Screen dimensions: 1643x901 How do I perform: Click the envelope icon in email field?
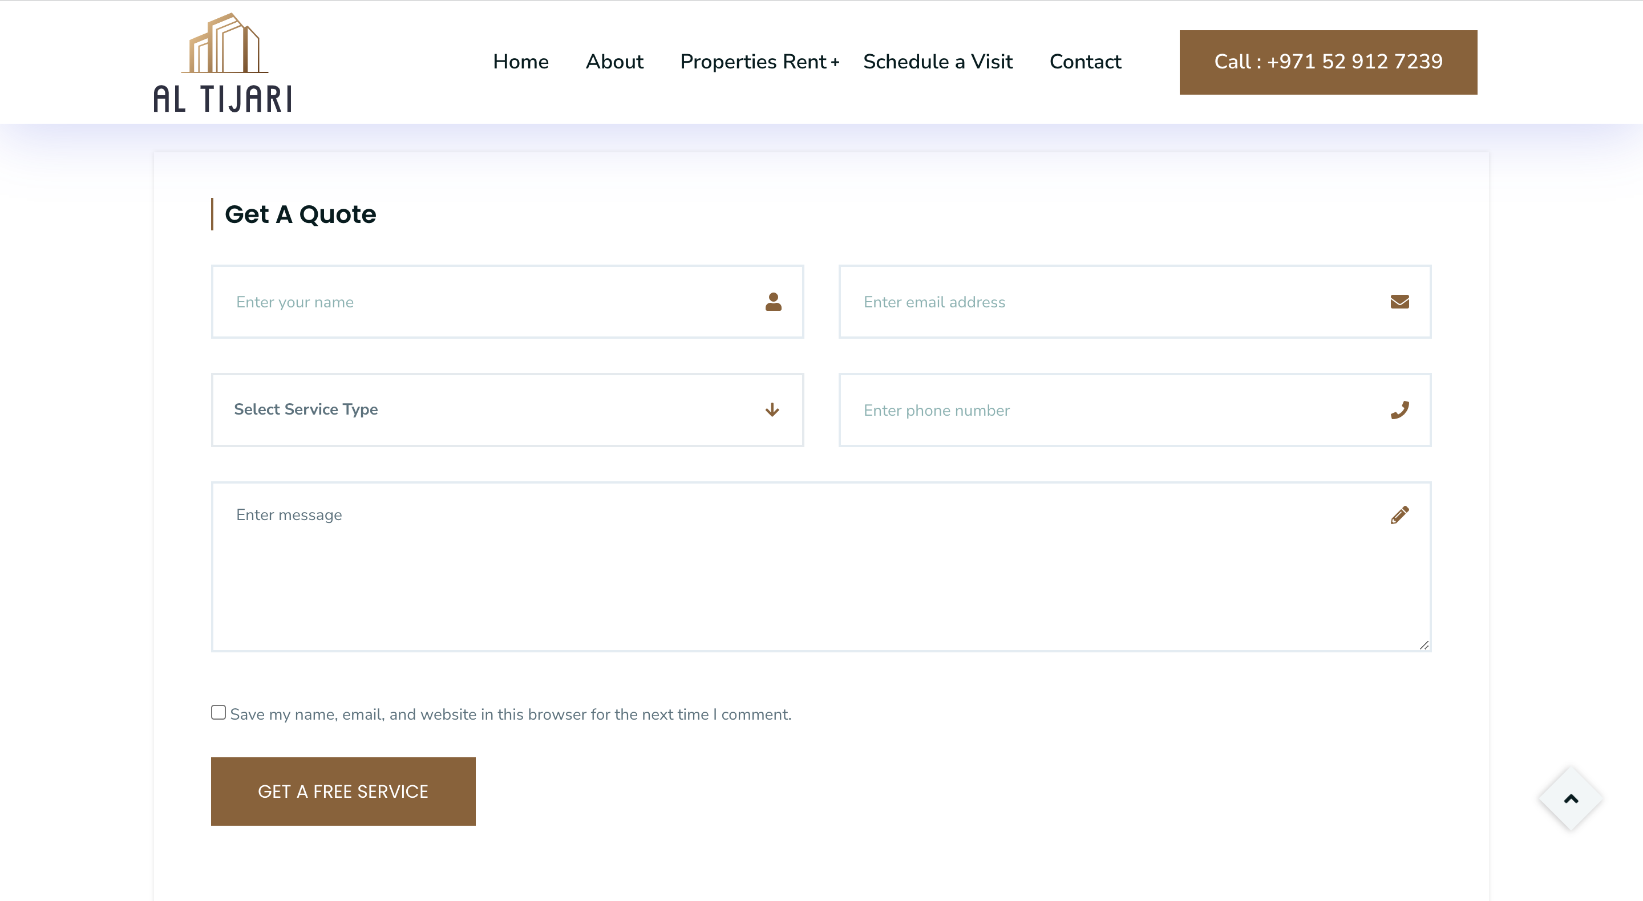[x=1399, y=302]
